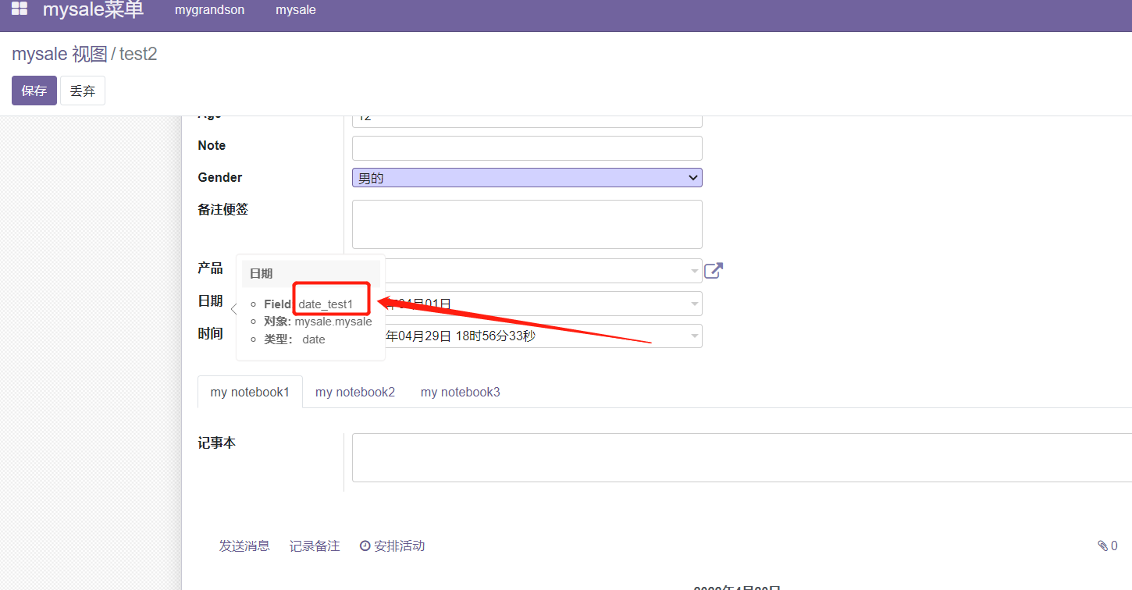
Task: Click the clock icon next to 安排活动
Action: (x=365, y=545)
